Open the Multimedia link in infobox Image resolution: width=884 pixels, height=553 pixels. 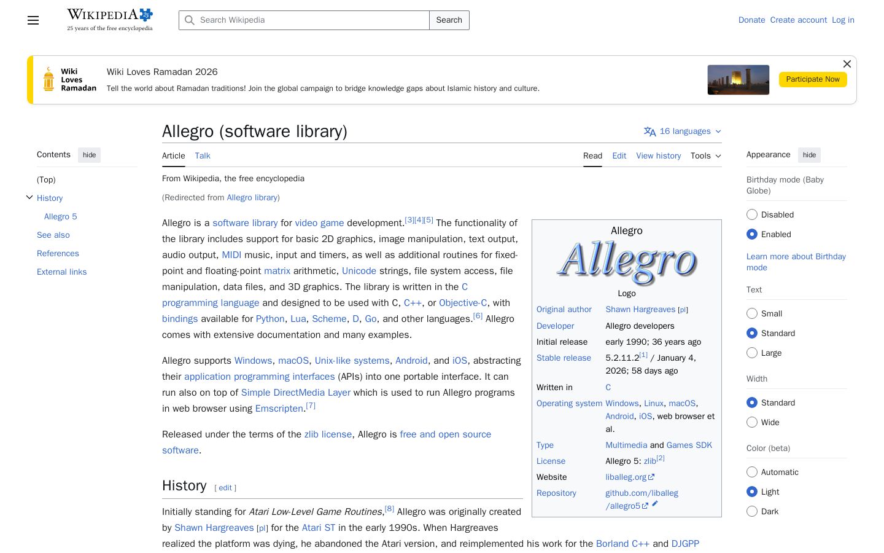click(626, 445)
